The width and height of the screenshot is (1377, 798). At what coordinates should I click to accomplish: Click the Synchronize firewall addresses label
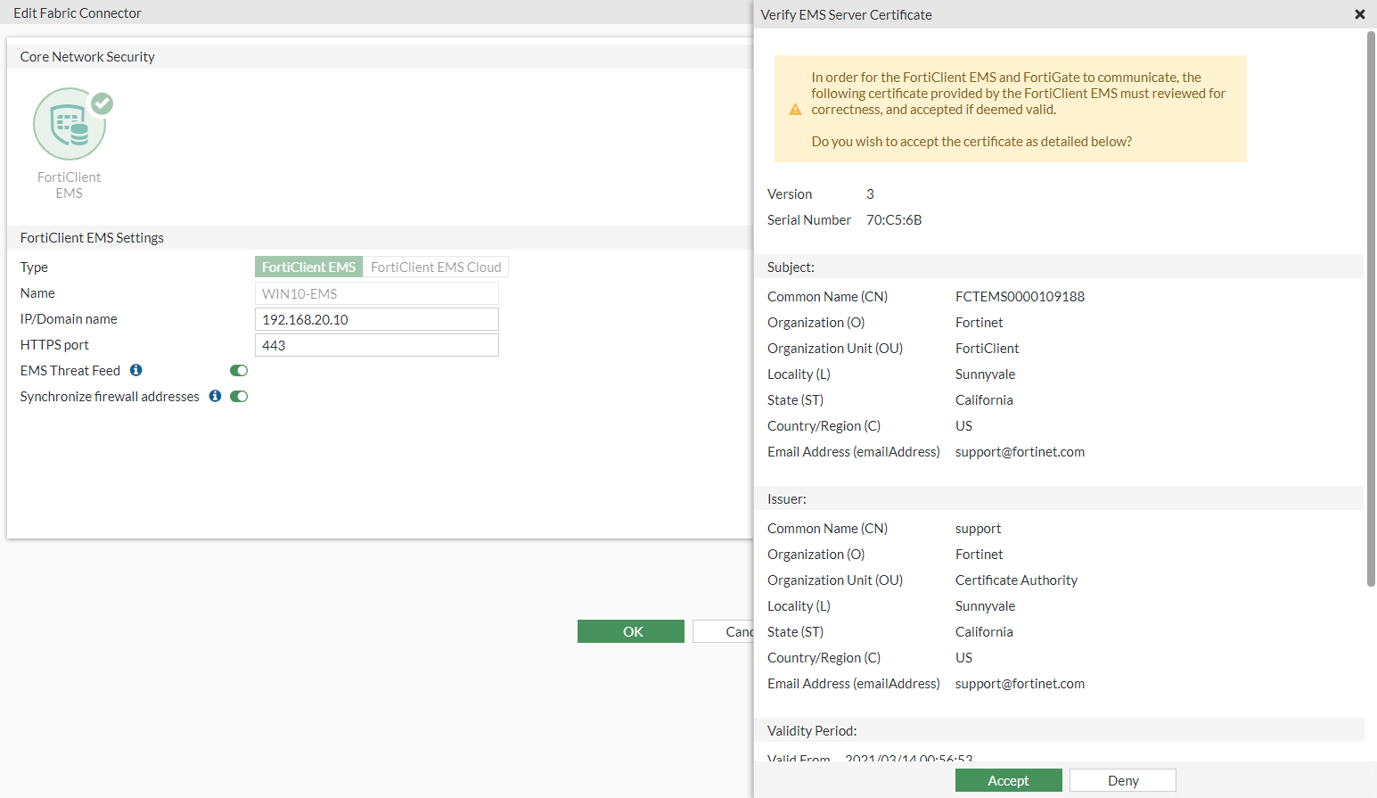[110, 397]
